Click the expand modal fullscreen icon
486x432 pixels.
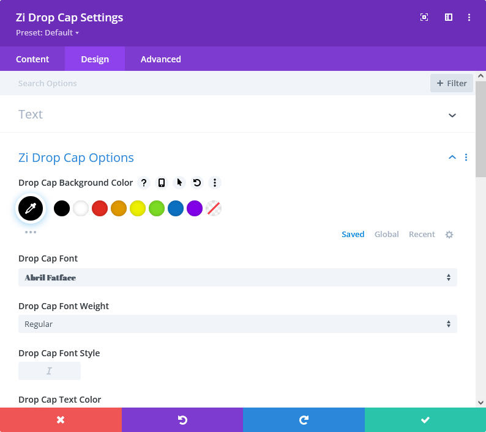[x=424, y=17]
